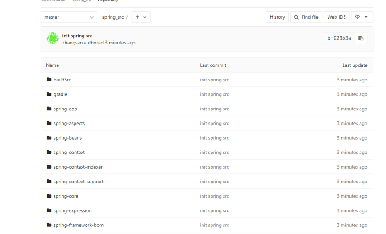
Task: Open the buildSrc folder
Action: click(62, 80)
